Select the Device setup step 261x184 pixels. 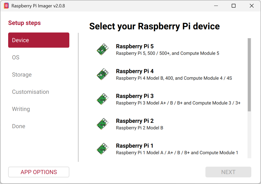click(39, 40)
